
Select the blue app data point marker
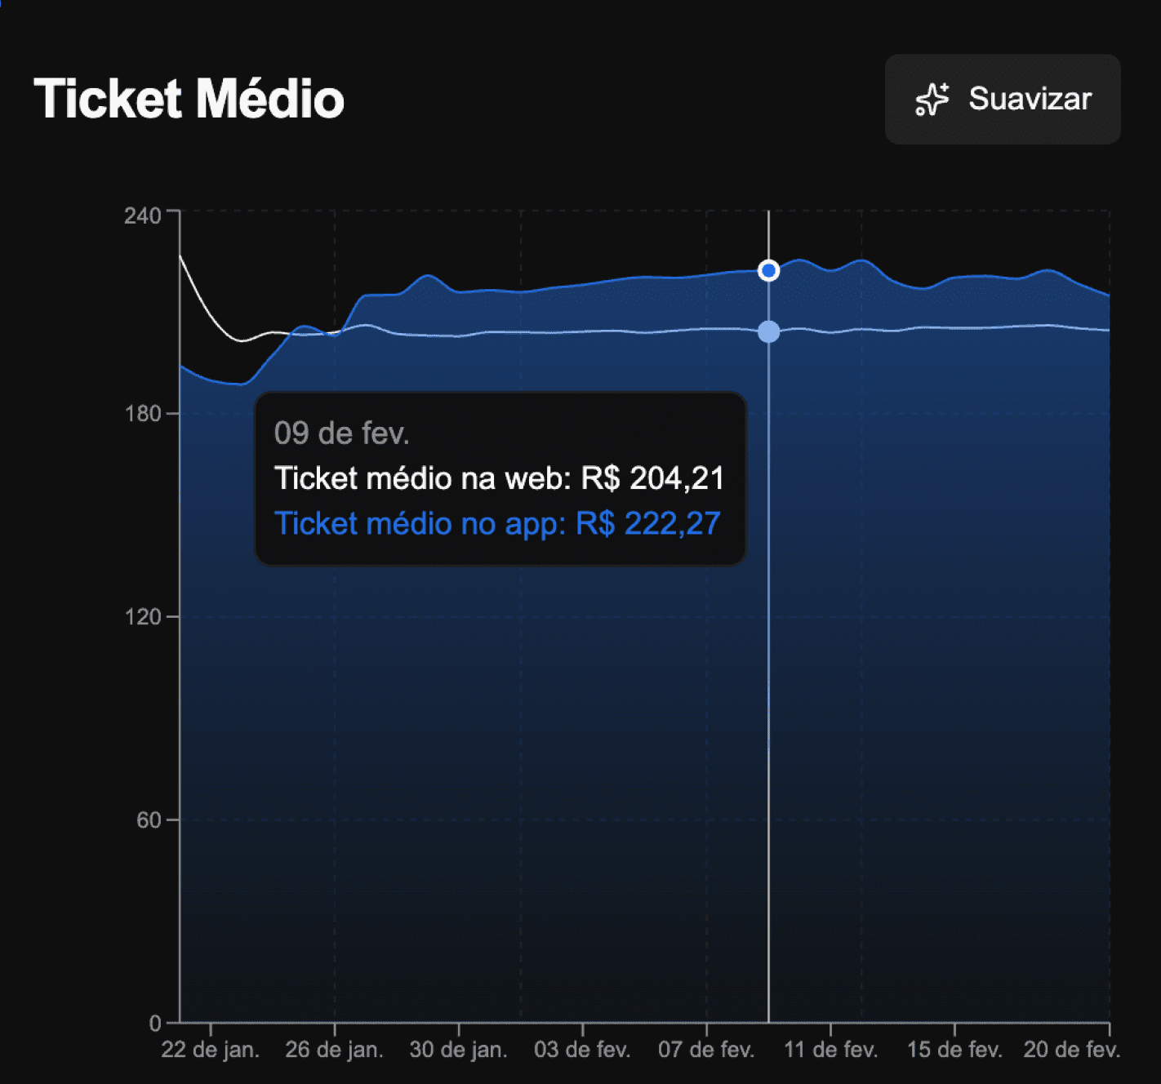coord(767,269)
